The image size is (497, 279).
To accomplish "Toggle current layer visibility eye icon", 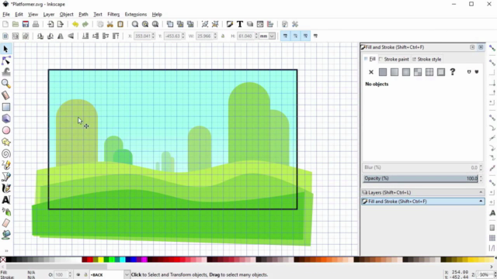I will [78, 274].
